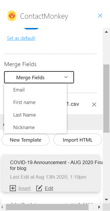Click the vertical scrollbar thumb
The image size is (110, 211).
(107, 99)
